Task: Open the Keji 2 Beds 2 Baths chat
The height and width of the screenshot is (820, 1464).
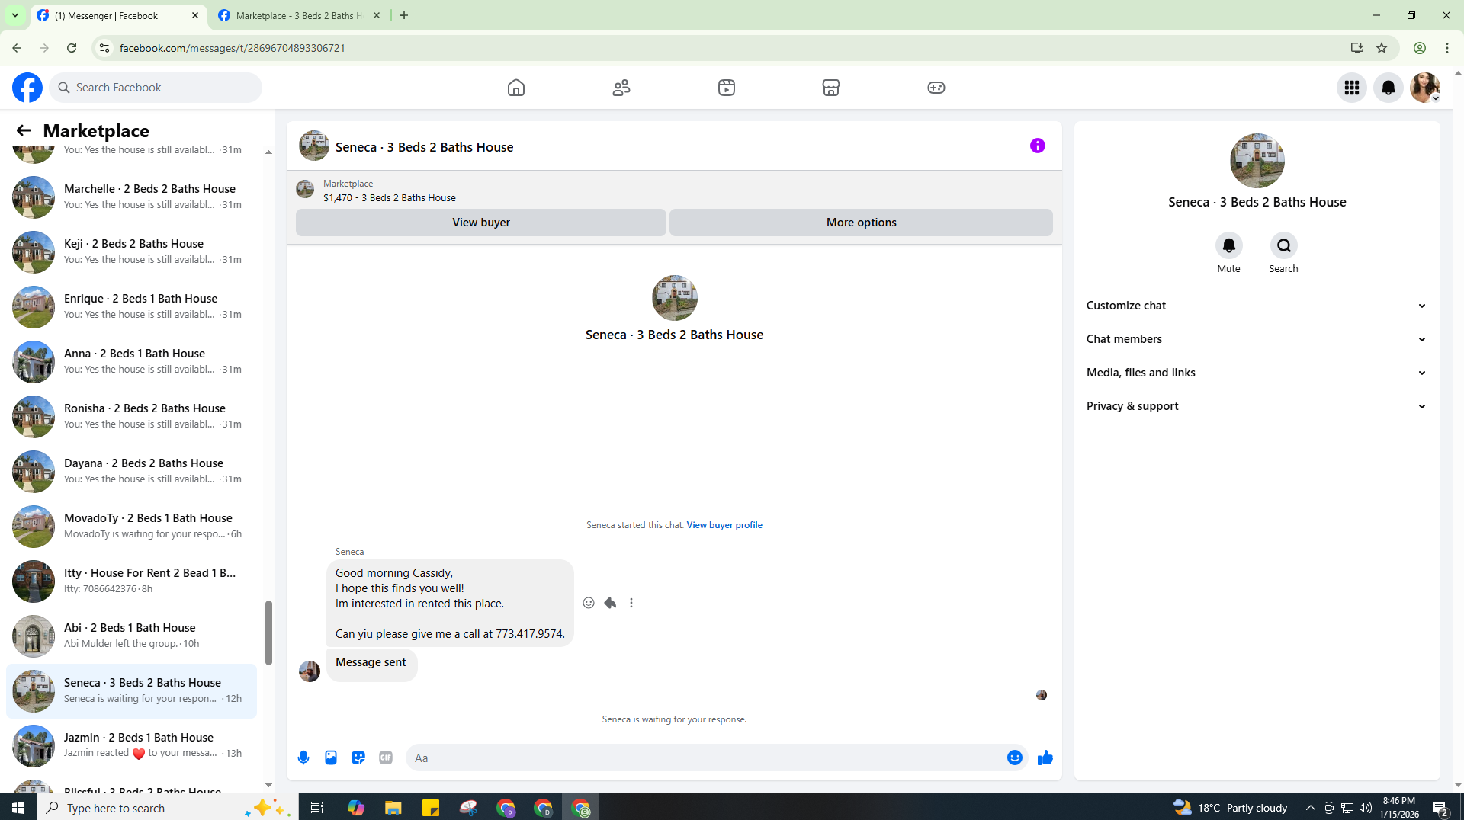Action: point(131,251)
